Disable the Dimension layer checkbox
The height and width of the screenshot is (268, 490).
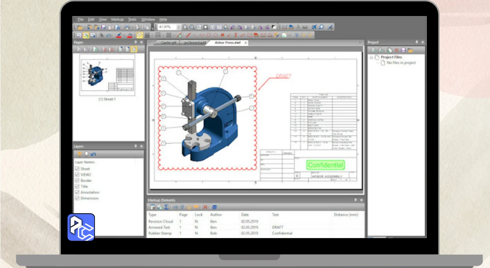tap(77, 198)
